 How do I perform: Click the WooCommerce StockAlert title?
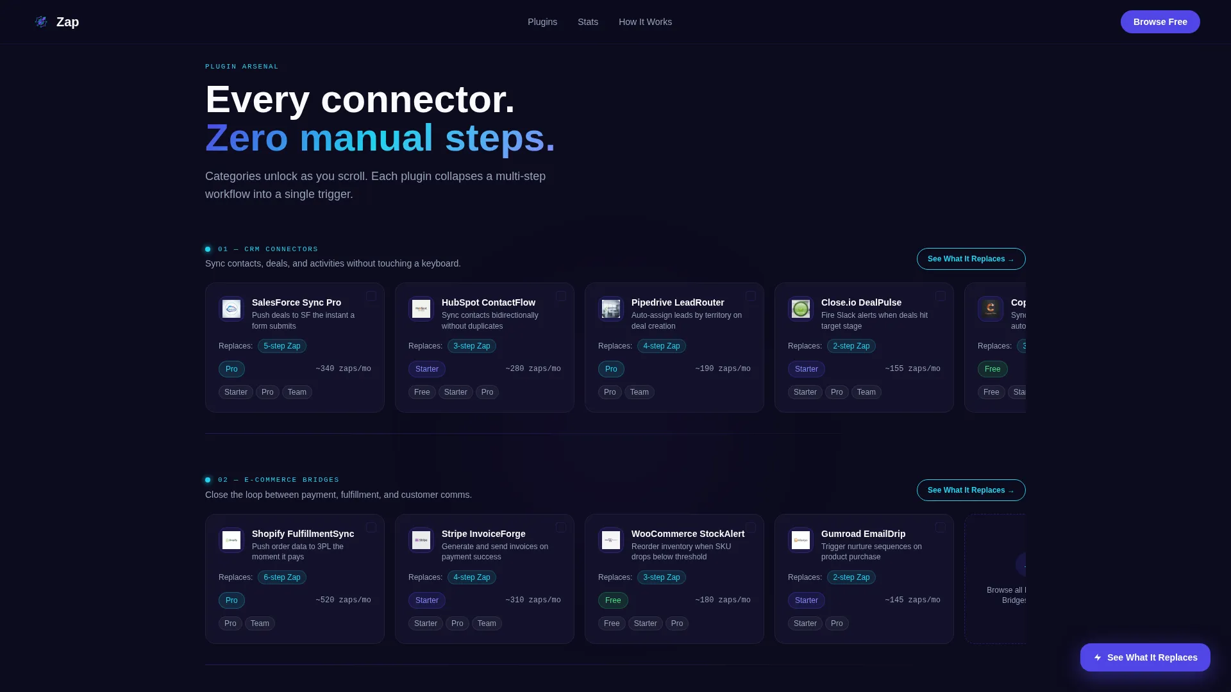(687, 534)
